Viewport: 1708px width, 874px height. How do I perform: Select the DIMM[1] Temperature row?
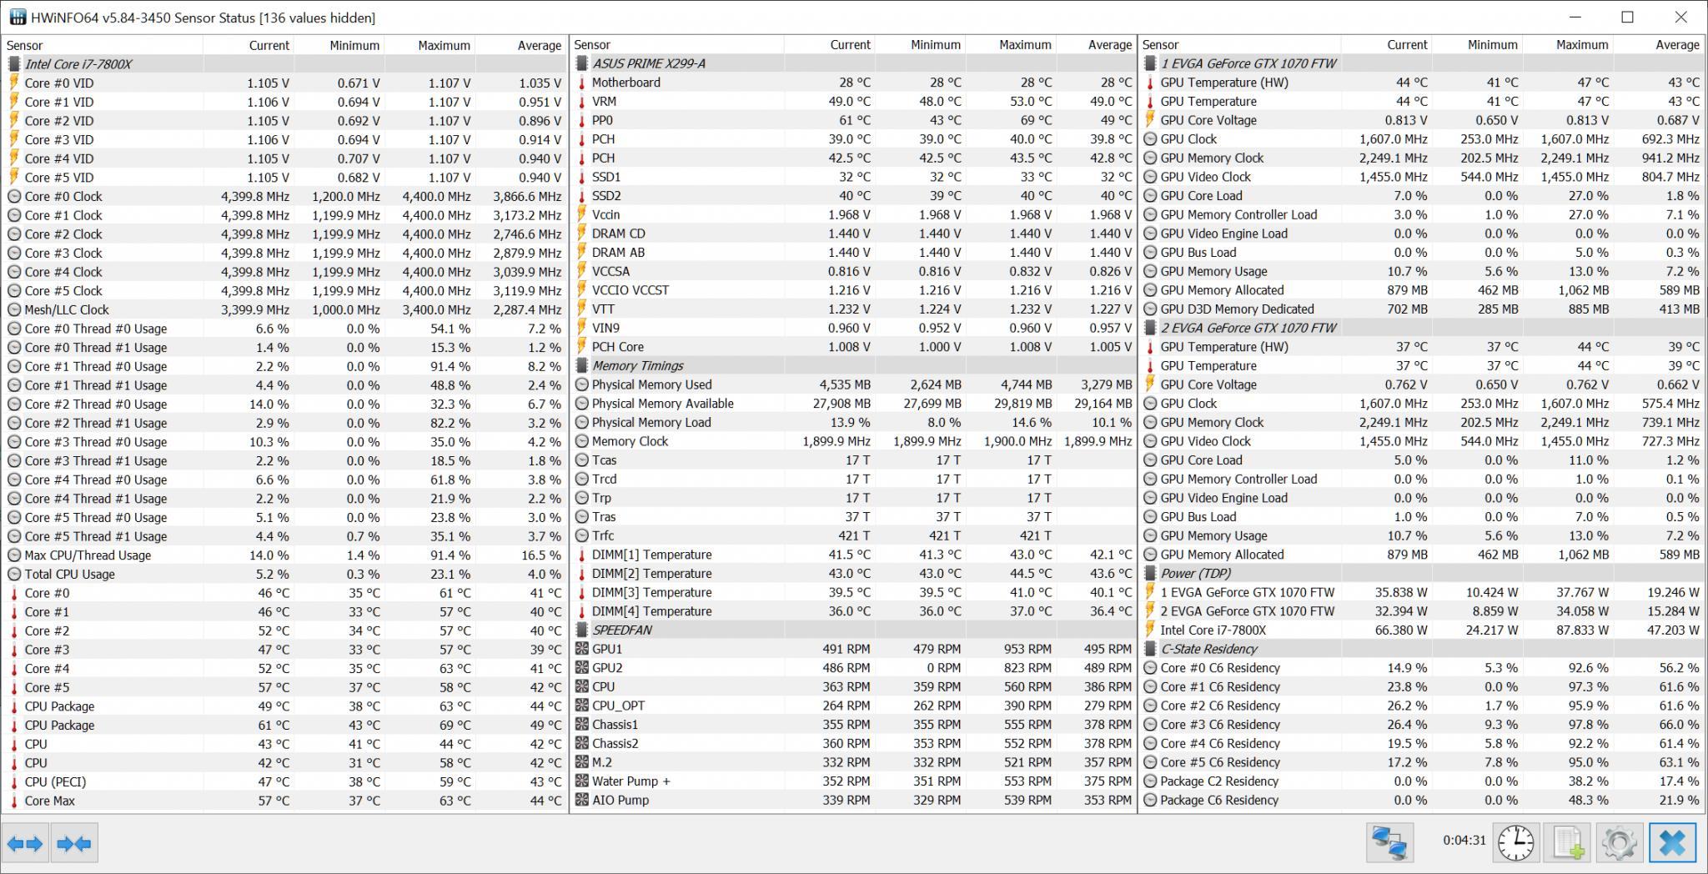point(854,555)
